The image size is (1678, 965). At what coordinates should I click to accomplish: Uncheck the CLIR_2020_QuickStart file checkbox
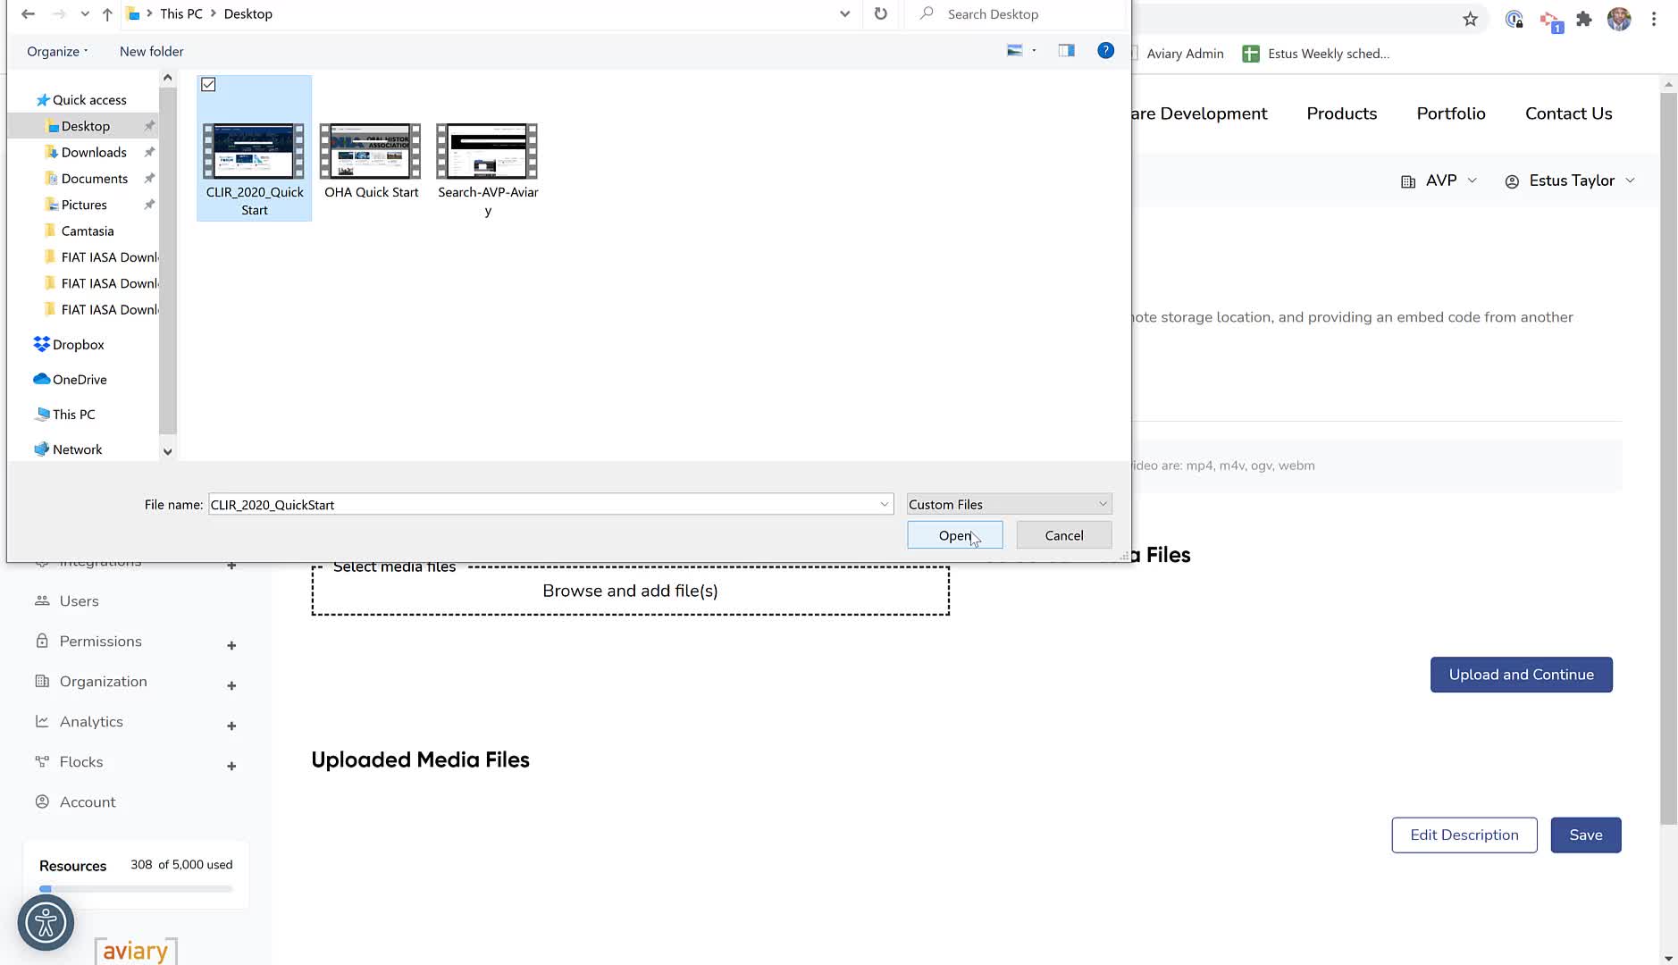(208, 85)
